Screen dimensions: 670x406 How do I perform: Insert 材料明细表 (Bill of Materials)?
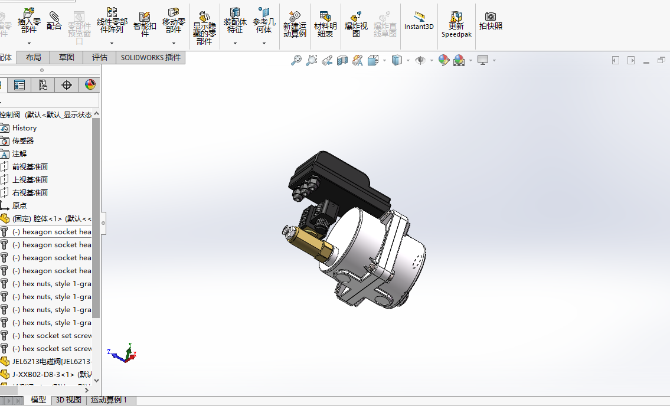point(325,24)
